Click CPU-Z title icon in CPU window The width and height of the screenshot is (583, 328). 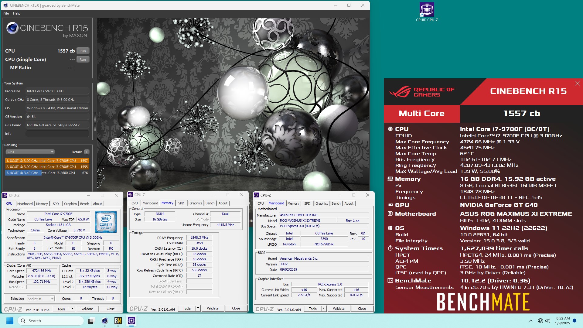[x=5, y=195]
